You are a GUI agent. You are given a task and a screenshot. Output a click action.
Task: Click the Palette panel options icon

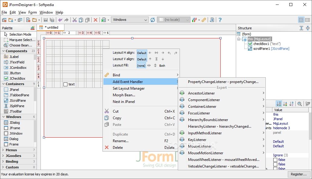[x=33, y=28]
